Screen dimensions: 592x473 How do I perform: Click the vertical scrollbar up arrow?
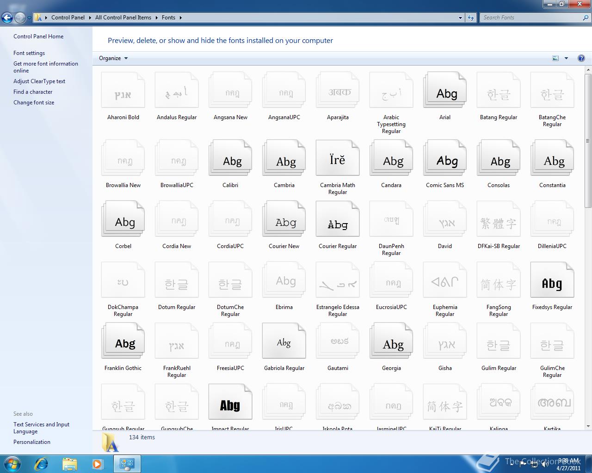588,70
